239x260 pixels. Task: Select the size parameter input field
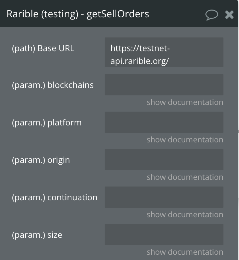164,235
